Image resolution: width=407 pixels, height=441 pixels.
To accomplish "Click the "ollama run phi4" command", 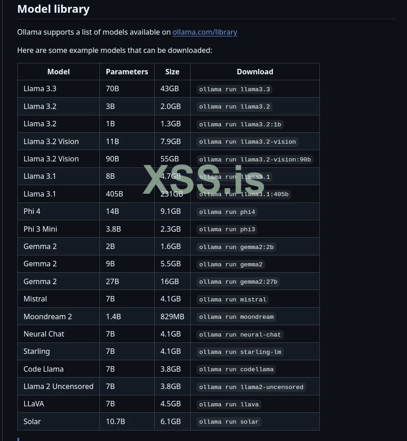I will click(x=227, y=212).
